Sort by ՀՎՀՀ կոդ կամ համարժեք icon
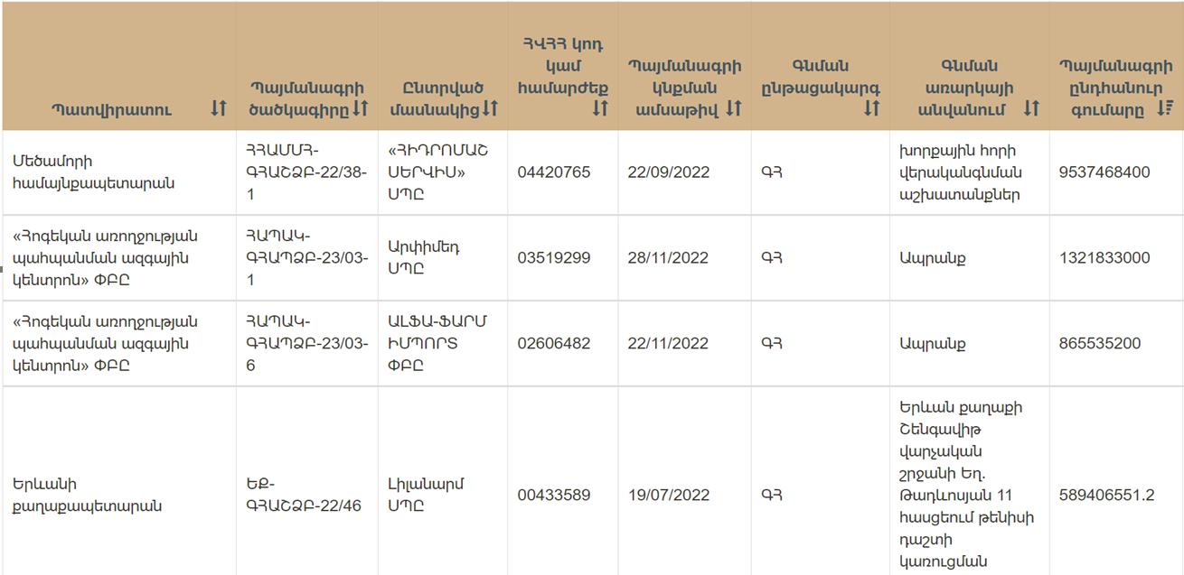Viewport: 1184px width, 575px height. pos(600,109)
